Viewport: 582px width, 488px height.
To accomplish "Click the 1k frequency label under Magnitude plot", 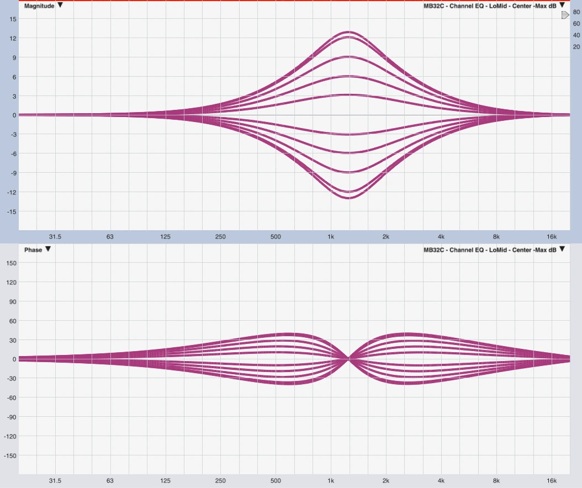I will [331, 237].
